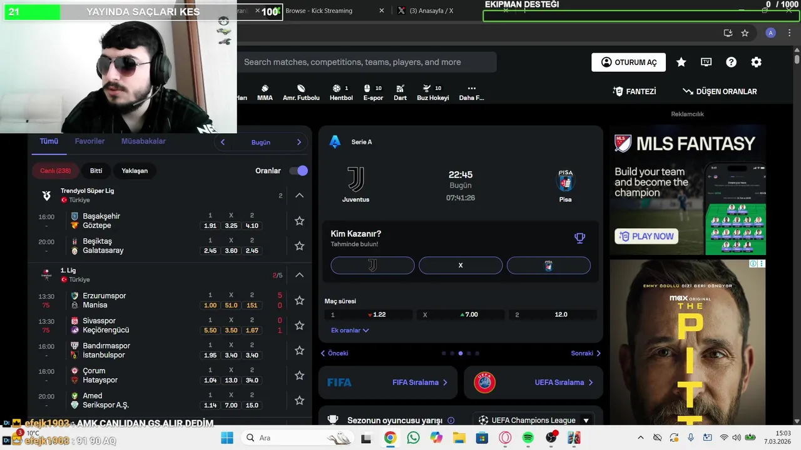Go to next day arrow after Bugün
The height and width of the screenshot is (450, 801).
(x=299, y=142)
